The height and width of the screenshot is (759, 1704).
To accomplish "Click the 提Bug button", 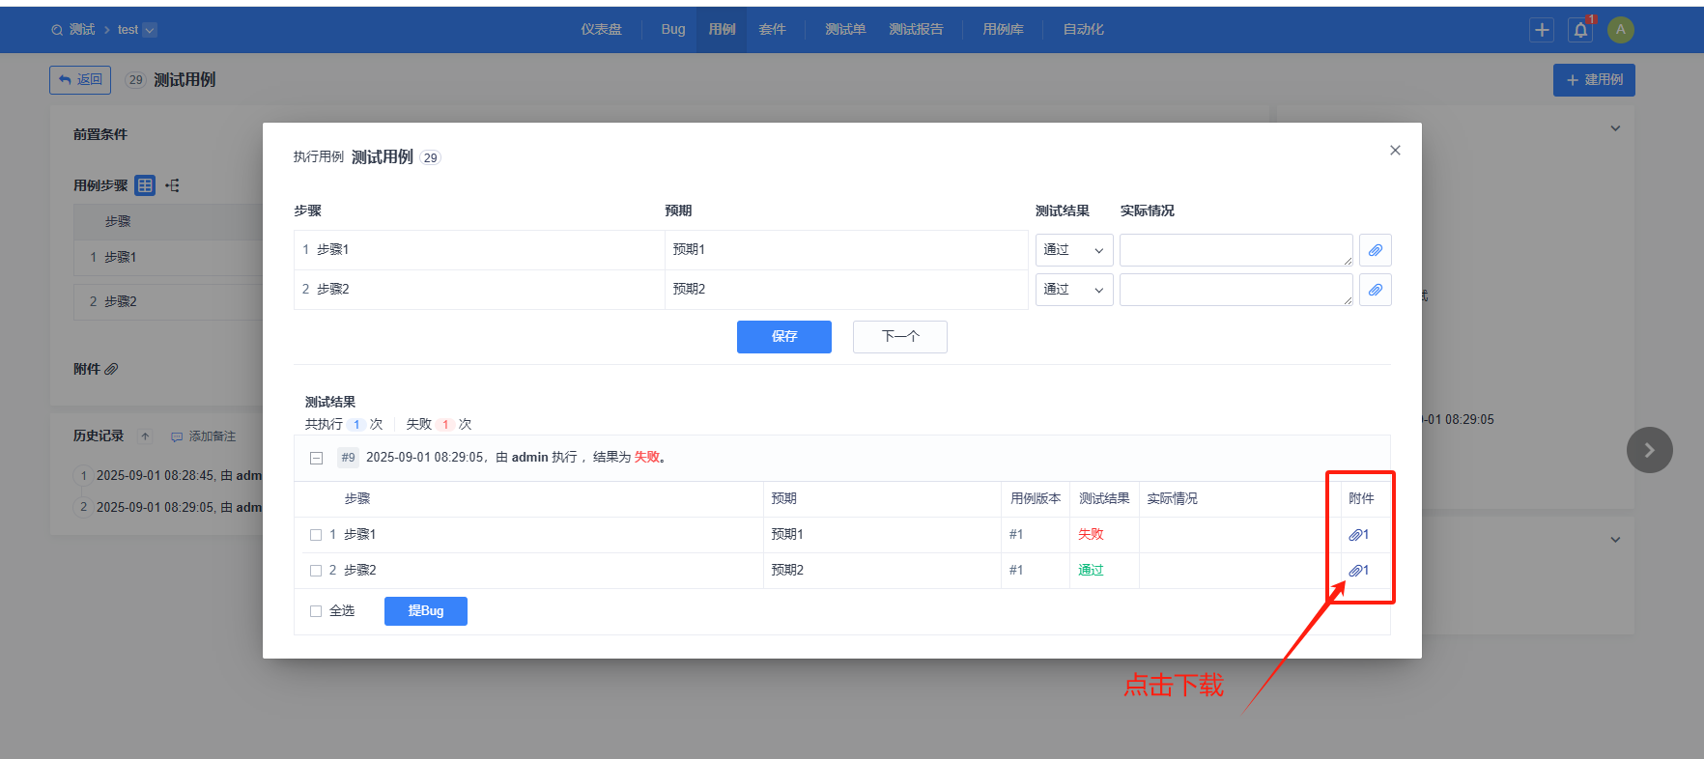I will point(425,611).
